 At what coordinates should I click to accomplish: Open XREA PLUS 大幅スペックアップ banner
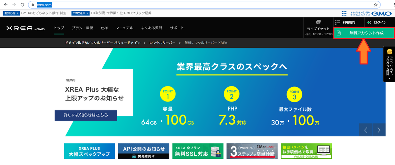pos(90,151)
